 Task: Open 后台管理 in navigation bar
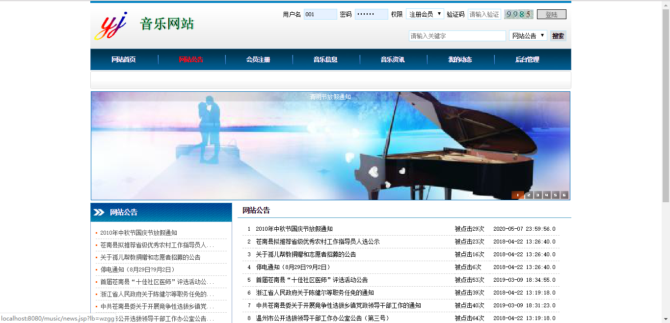pyautogui.click(x=528, y=59)
